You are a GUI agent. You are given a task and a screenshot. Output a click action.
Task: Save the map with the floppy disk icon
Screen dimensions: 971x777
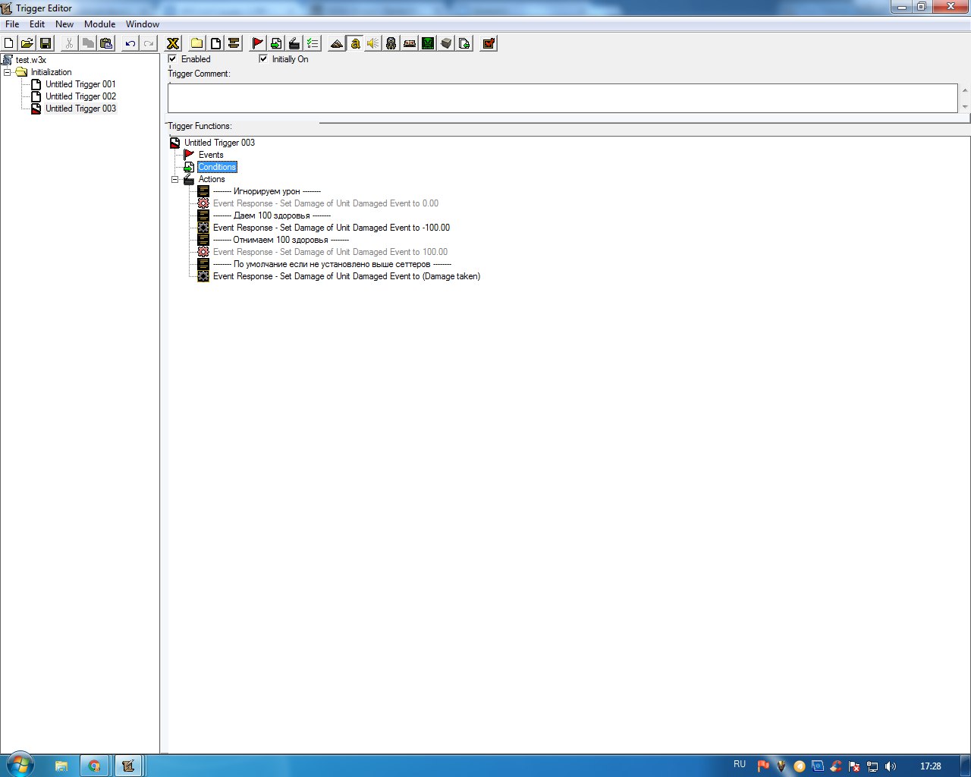pyautogui.click(x=46, y=43)
